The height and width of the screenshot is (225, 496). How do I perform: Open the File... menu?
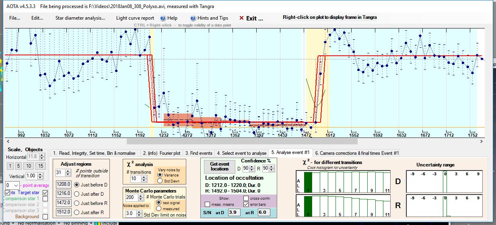(x=14, y=18)
